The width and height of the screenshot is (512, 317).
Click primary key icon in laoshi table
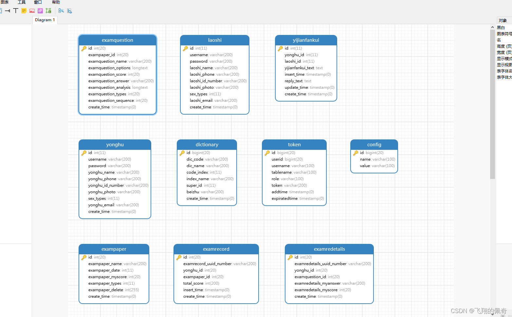click(185, 48)
